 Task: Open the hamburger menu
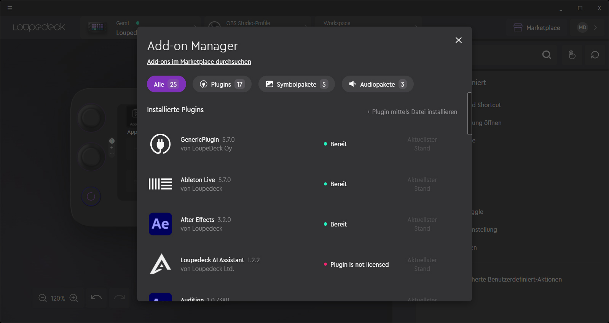click(10, 8)
